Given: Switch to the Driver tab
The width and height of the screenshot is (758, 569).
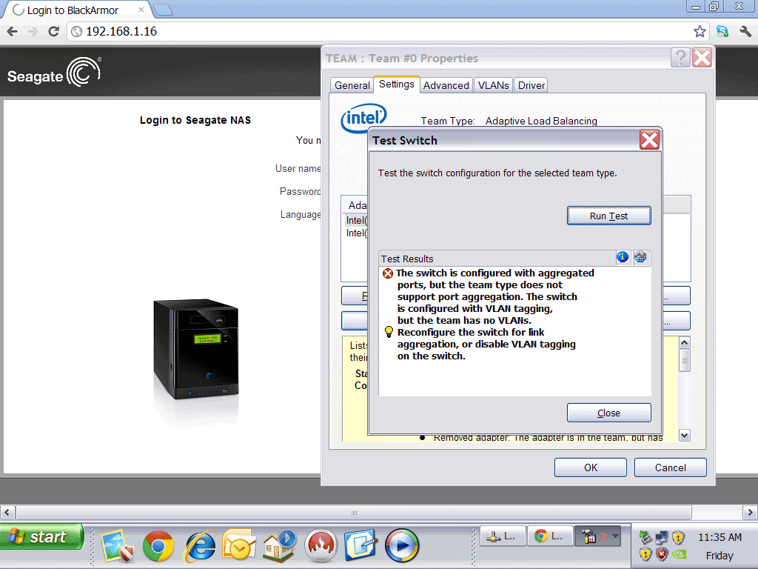Looking at the screenshot, I should point(531,85).
